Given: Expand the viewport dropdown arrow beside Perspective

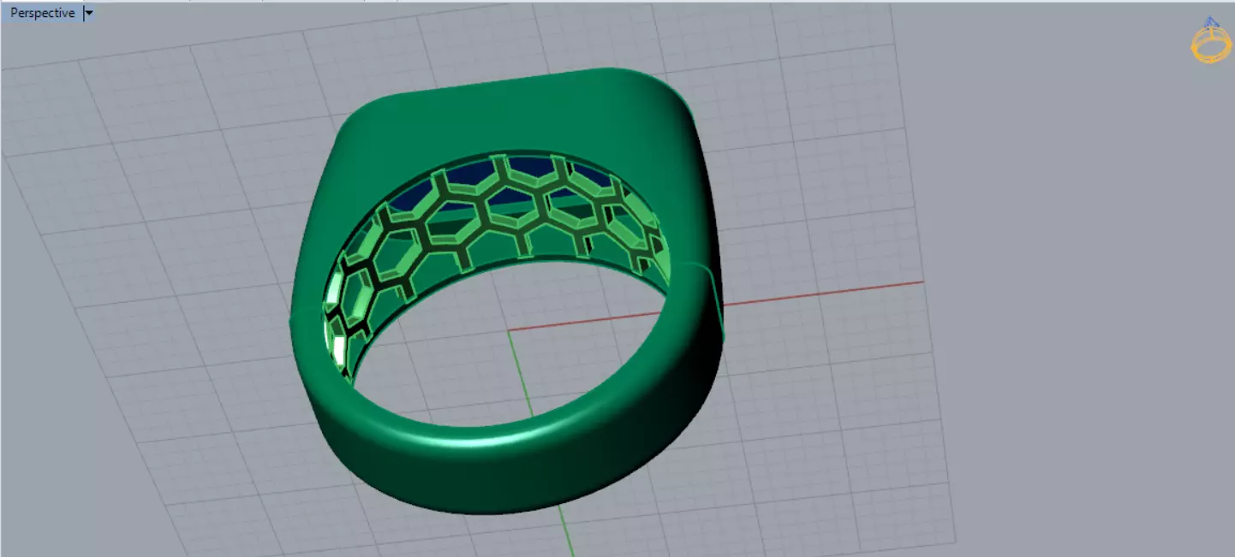Looking at the screenshot, I should tap(89, 13).
